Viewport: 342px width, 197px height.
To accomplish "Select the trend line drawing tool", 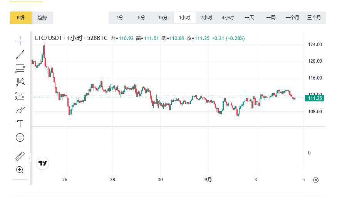I will [20, 54].
